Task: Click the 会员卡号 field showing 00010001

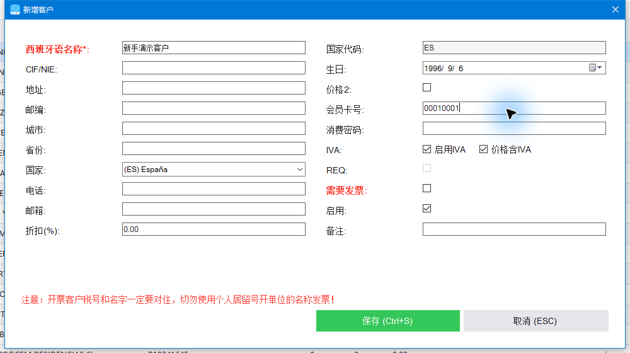Action: (514, 108)
